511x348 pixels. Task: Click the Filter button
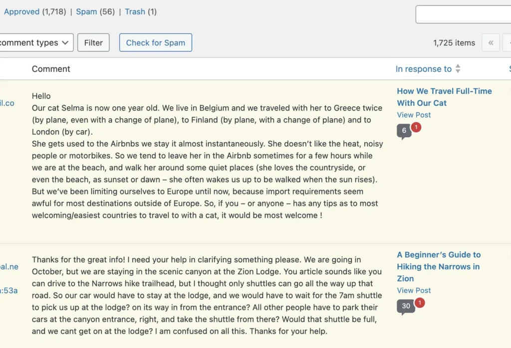point(93,43)
